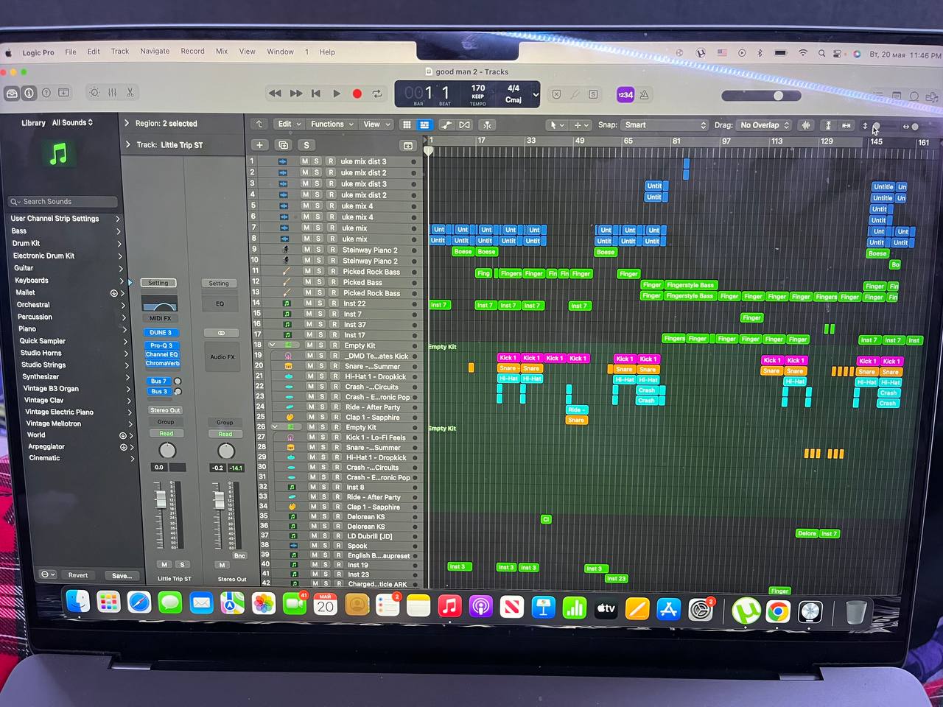Toggle the Count-in 1234 button
Viewport: 943px width, 707px height.
click(x=625, y=94)
